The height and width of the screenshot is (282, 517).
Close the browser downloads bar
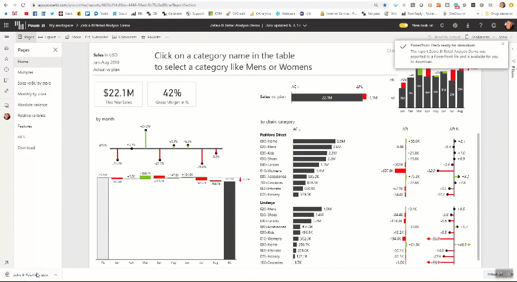tap(512, 274)
